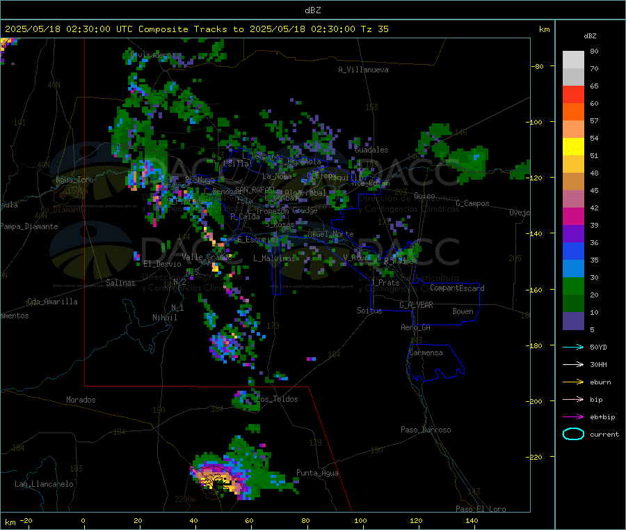Click the cyan 50YD arrow legend symbol
The width and height of the screenshot is (626, 530).
click(x=573, y=347)
